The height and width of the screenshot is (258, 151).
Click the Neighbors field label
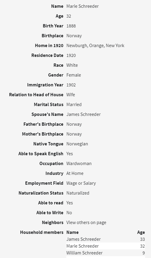53,223
